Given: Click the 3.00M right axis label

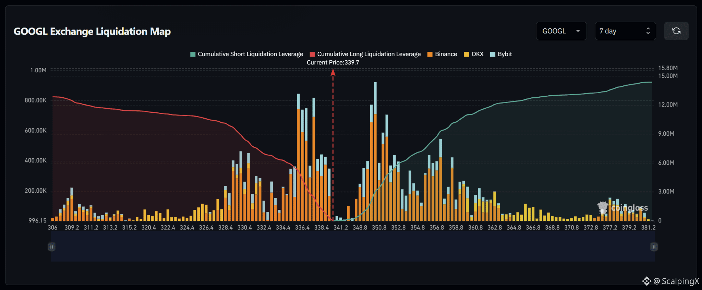Looking at the screenshot, I should pos(666,192).
